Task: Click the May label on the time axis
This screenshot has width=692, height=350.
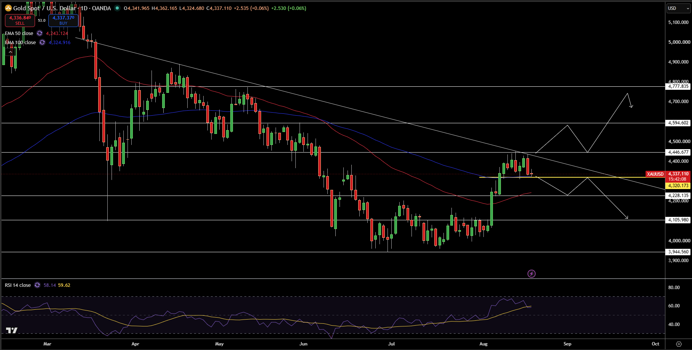Action: pyautogui.click(x=219, y=344)
